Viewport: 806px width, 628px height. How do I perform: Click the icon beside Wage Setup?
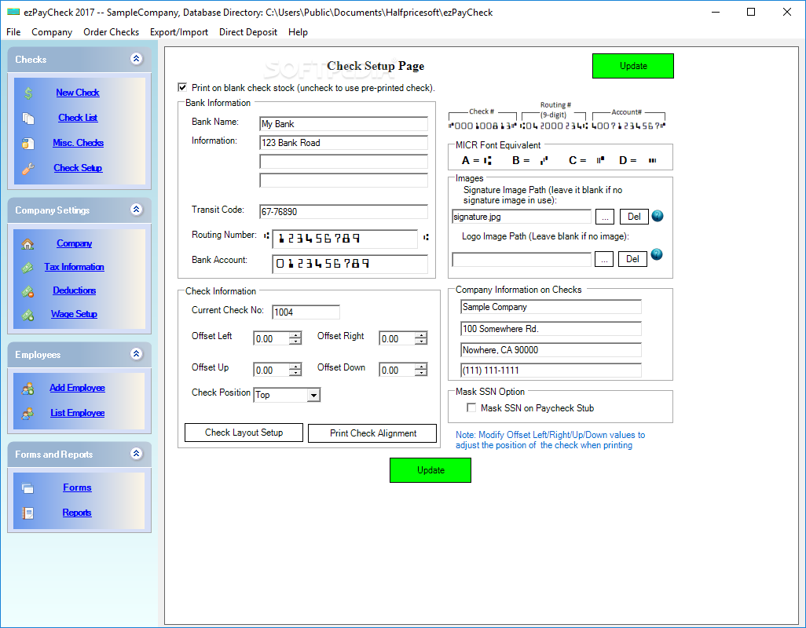(28, 315)
